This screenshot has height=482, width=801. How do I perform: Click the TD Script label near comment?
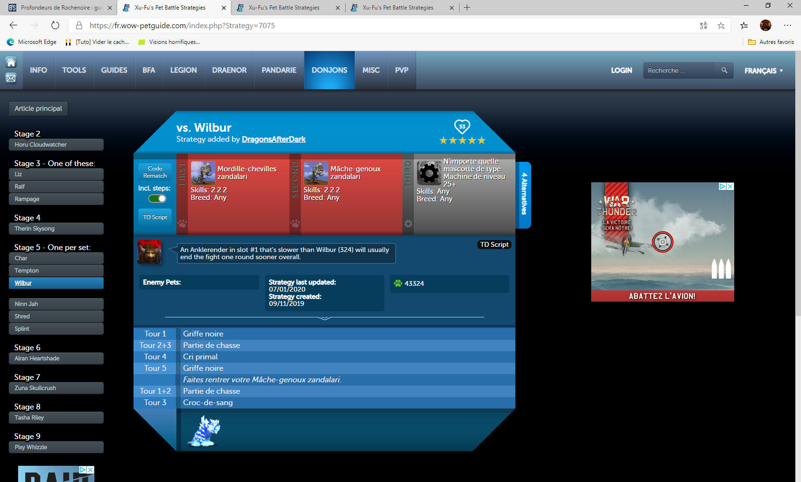(x=494, y=244)
